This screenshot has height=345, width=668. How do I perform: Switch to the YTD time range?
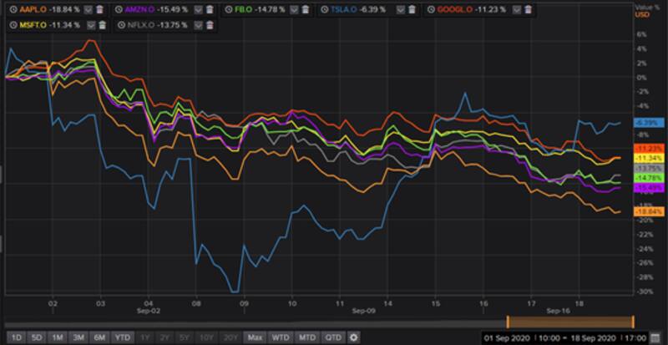[124, 337]
